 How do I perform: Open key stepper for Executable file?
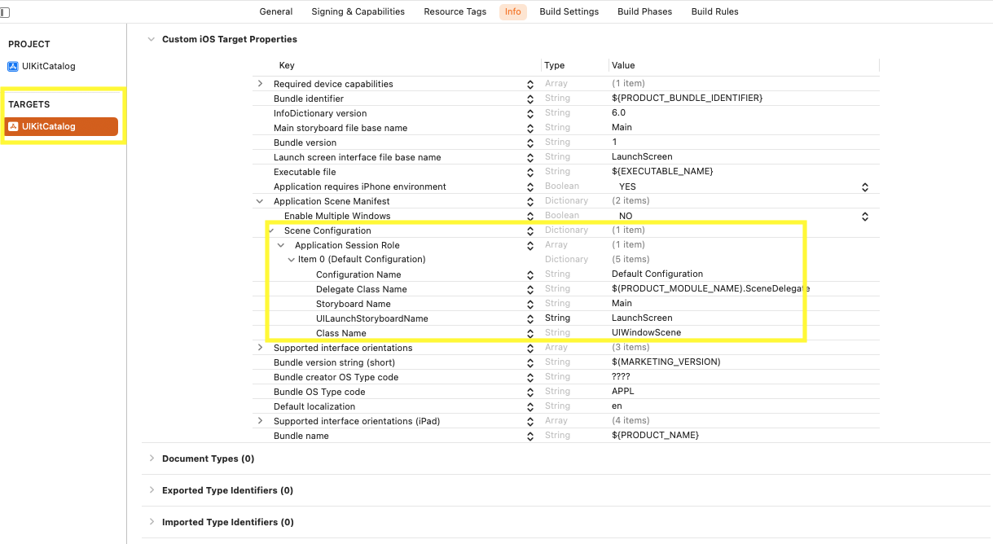tap(530, 172)
